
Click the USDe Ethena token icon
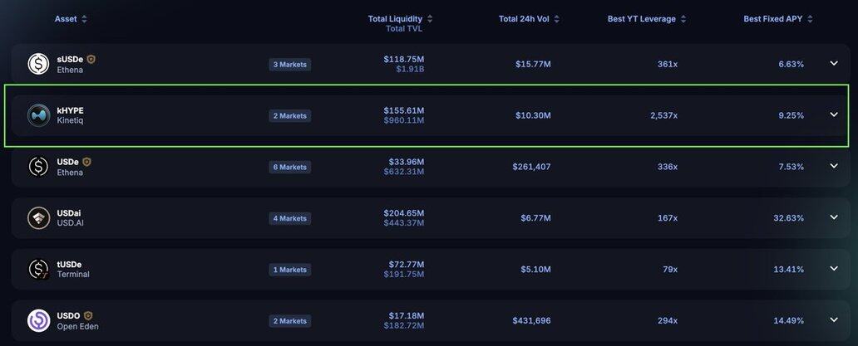(x=39, y=167)
